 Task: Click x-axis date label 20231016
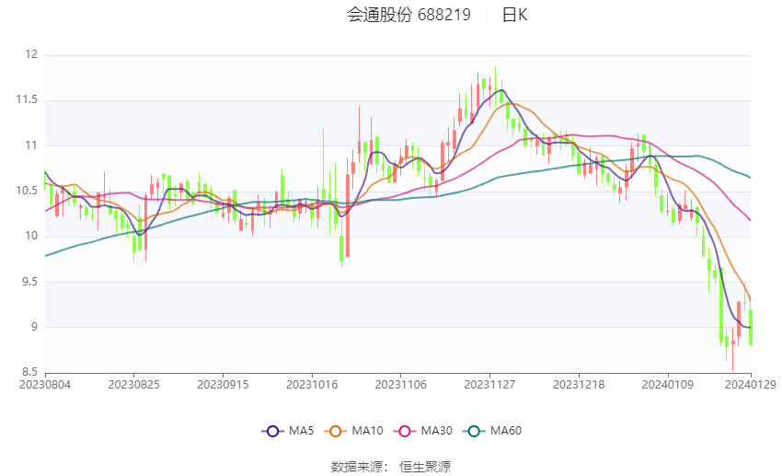tap(312, 385)
